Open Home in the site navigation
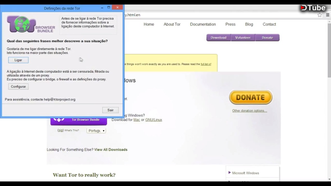This screenshot has width=331, height=186. coord(149,24)
